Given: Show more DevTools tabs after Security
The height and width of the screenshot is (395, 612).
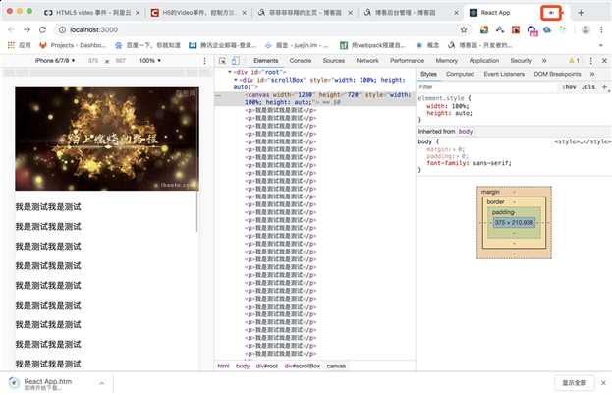Looking at the screenshot, I should (x=544, y=61).
